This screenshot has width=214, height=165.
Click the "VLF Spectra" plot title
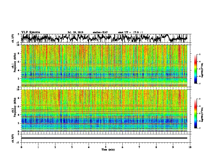pos(31,32)
